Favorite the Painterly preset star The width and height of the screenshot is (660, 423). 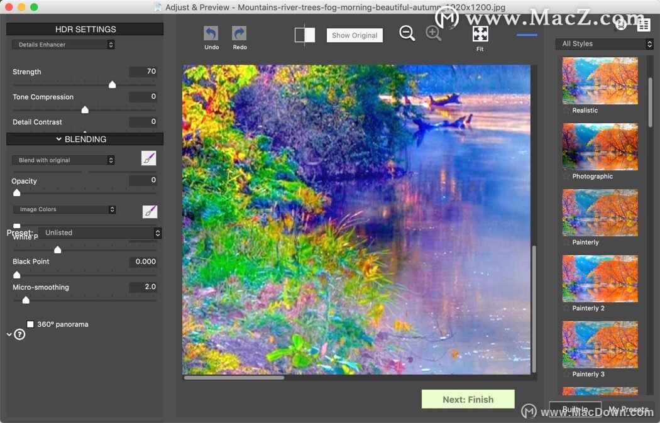(566, 243)
